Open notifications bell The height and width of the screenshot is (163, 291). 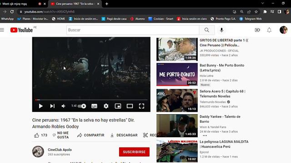click(x=269, y=30)
